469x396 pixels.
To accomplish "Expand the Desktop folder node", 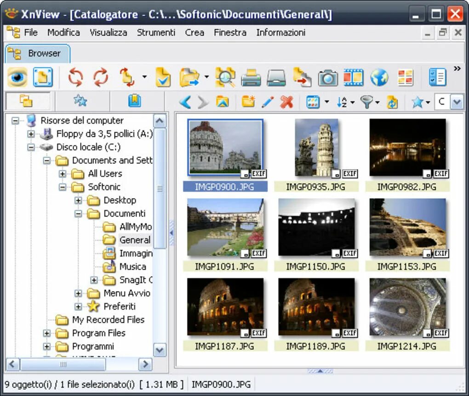I will tap(78, 200).
